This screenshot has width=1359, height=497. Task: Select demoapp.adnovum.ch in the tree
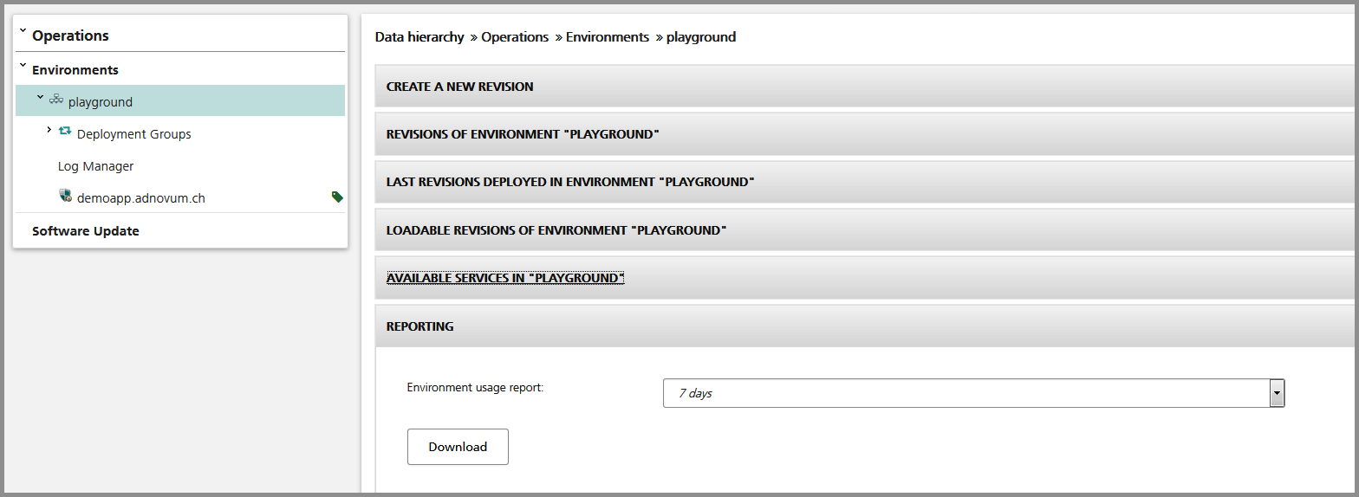141,198
